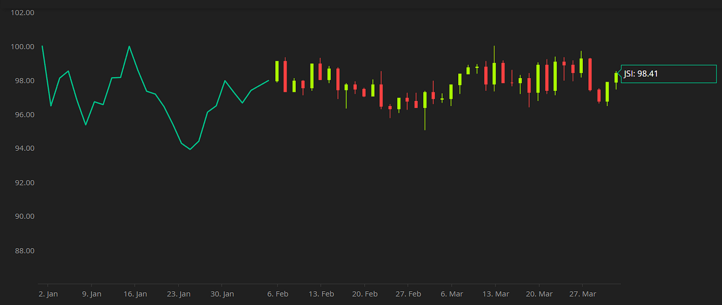The height and width of the screenshot is (305, 722).
Task: Click the 13. Feb date label
Action: coord(321,294)
